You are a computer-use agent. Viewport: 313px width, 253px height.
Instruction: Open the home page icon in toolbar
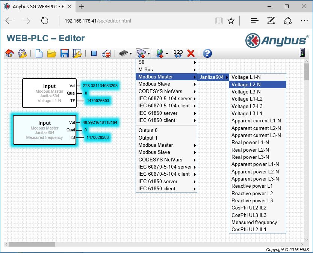10,53
